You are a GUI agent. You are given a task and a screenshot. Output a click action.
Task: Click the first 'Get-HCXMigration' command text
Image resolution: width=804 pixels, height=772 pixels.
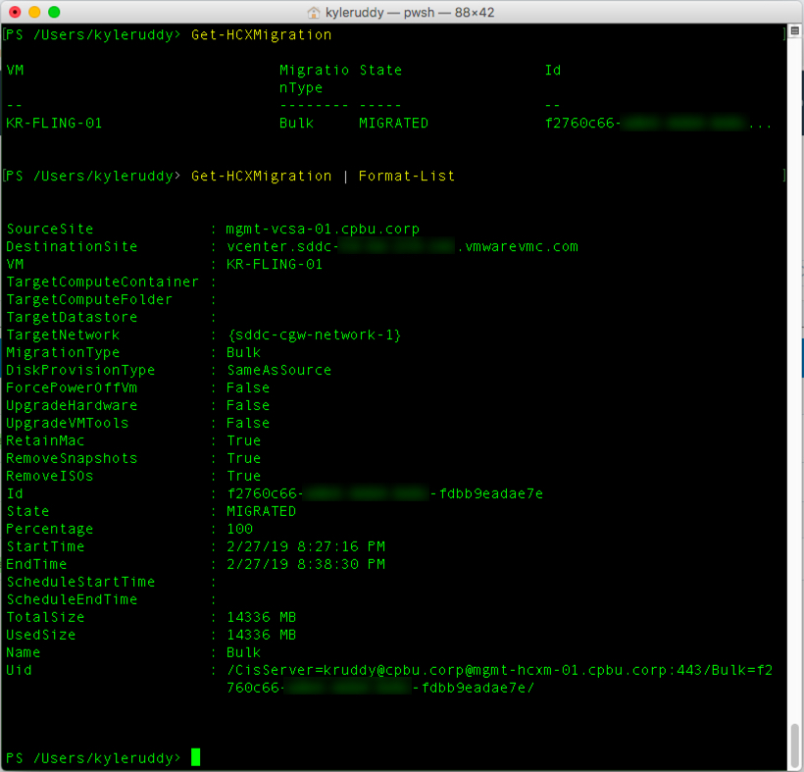click(x=261, y=35)
